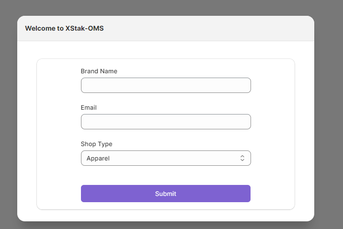
Task: Click gray backdrop right of the dialog
Action: 329,120
